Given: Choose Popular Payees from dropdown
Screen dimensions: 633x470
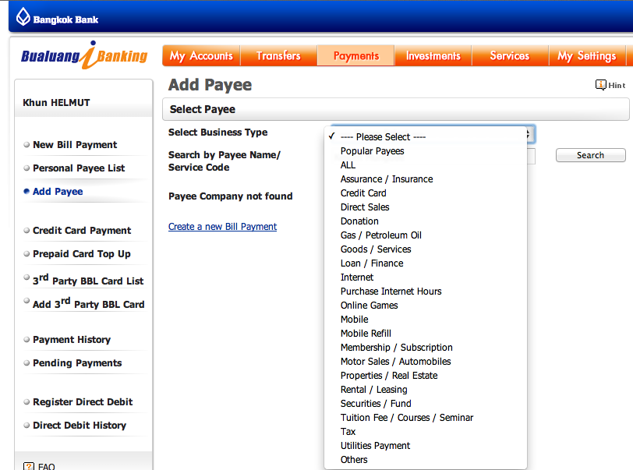Looking at the screenshot, I should (x=426, y=151).
